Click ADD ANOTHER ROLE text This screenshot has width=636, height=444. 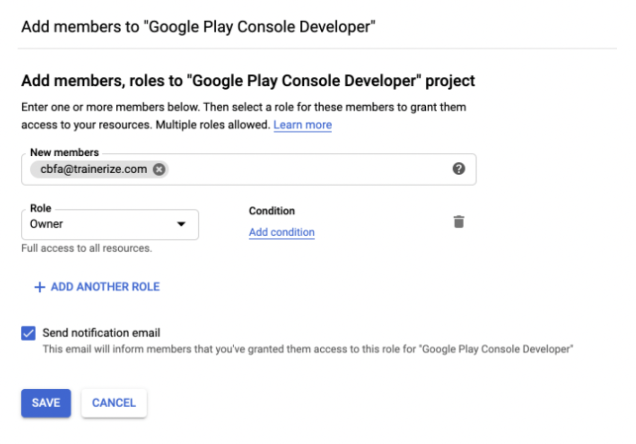105,287
